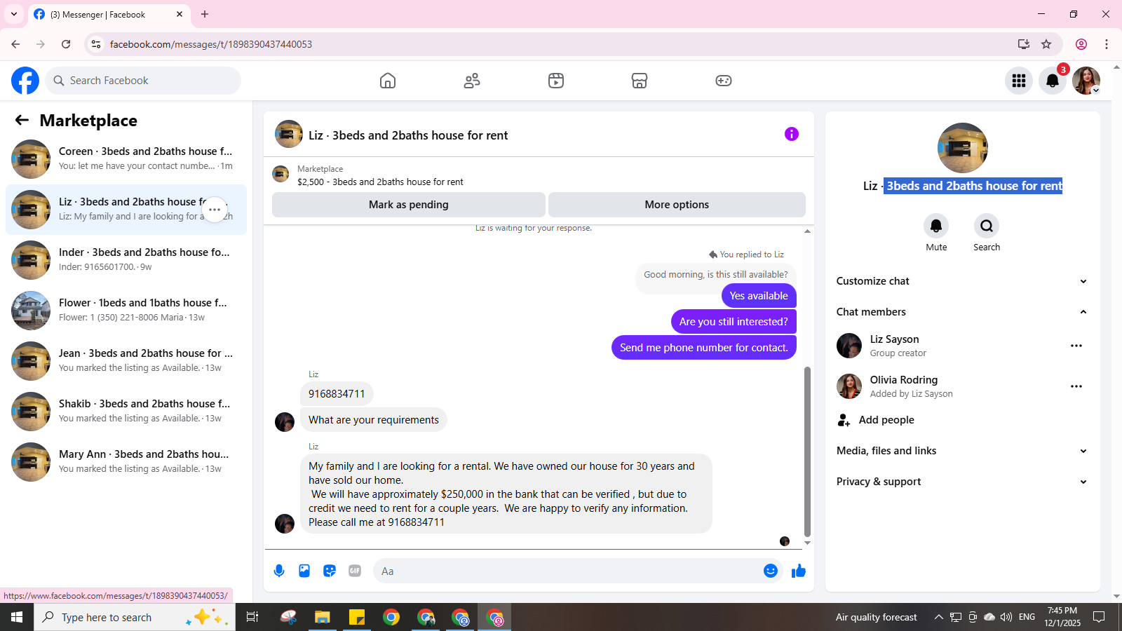Open the listing thumbnail in right panel
Screen dimensions: 1122x631
pos(963,148)
